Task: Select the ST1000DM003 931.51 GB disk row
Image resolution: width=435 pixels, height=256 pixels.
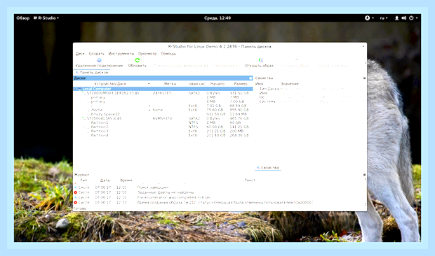Action: (163, 93)
